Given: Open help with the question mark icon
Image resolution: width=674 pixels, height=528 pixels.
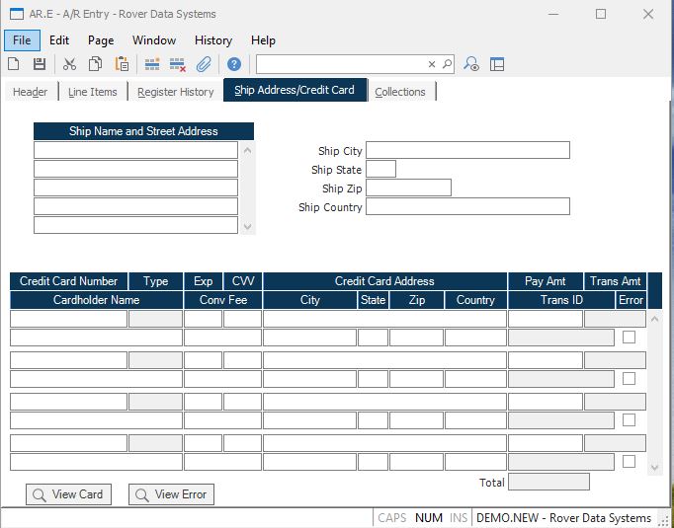Looking at the screenshot, I should [234, 64].
